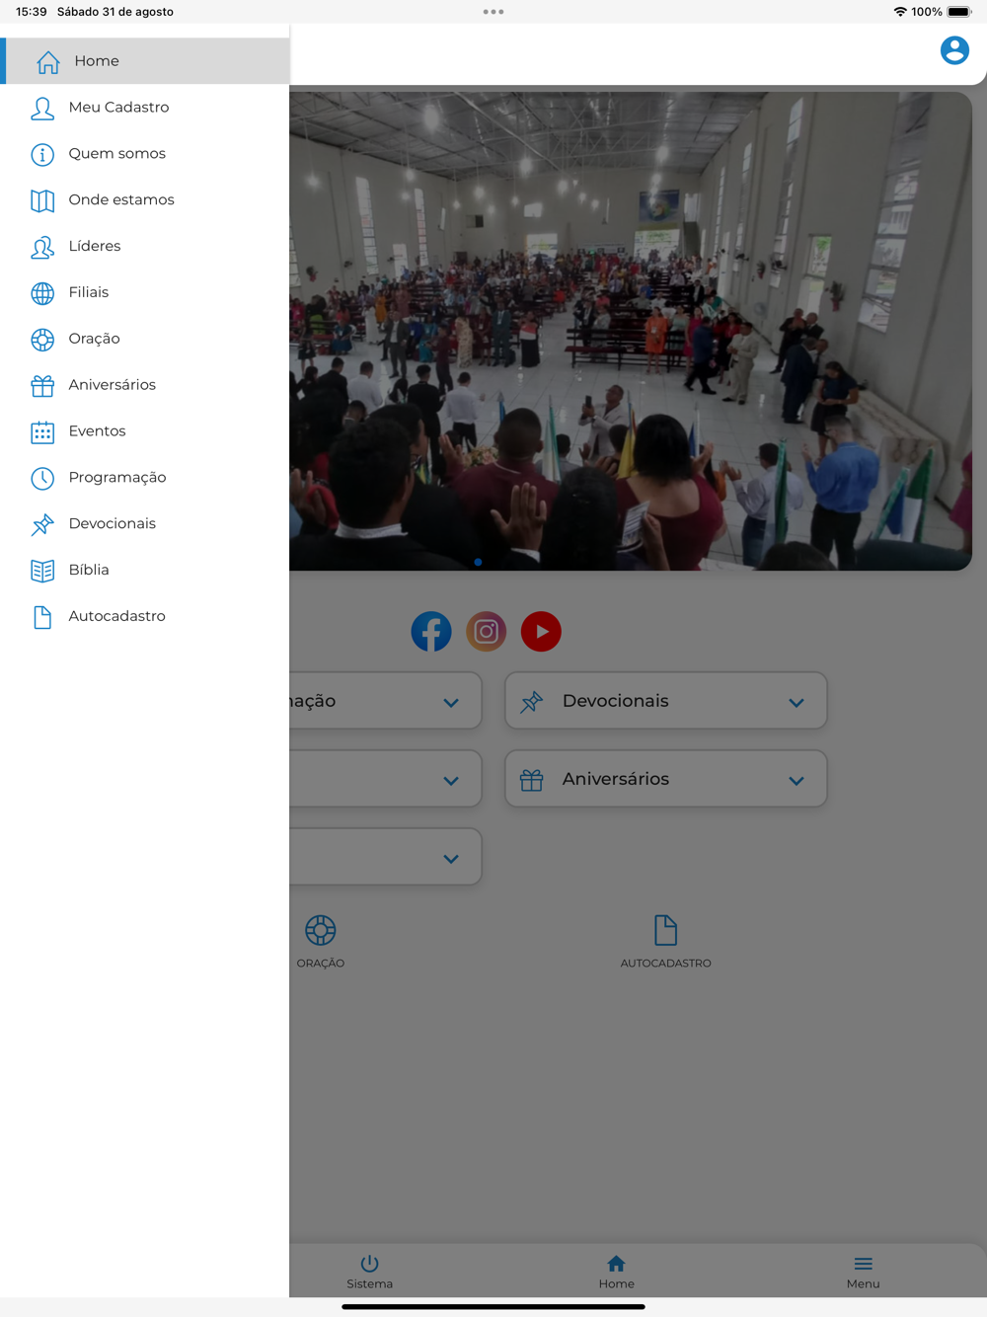Go to Filiais label in the sidebar
The width and height of the screenshot is (987, 1317).
89,292
